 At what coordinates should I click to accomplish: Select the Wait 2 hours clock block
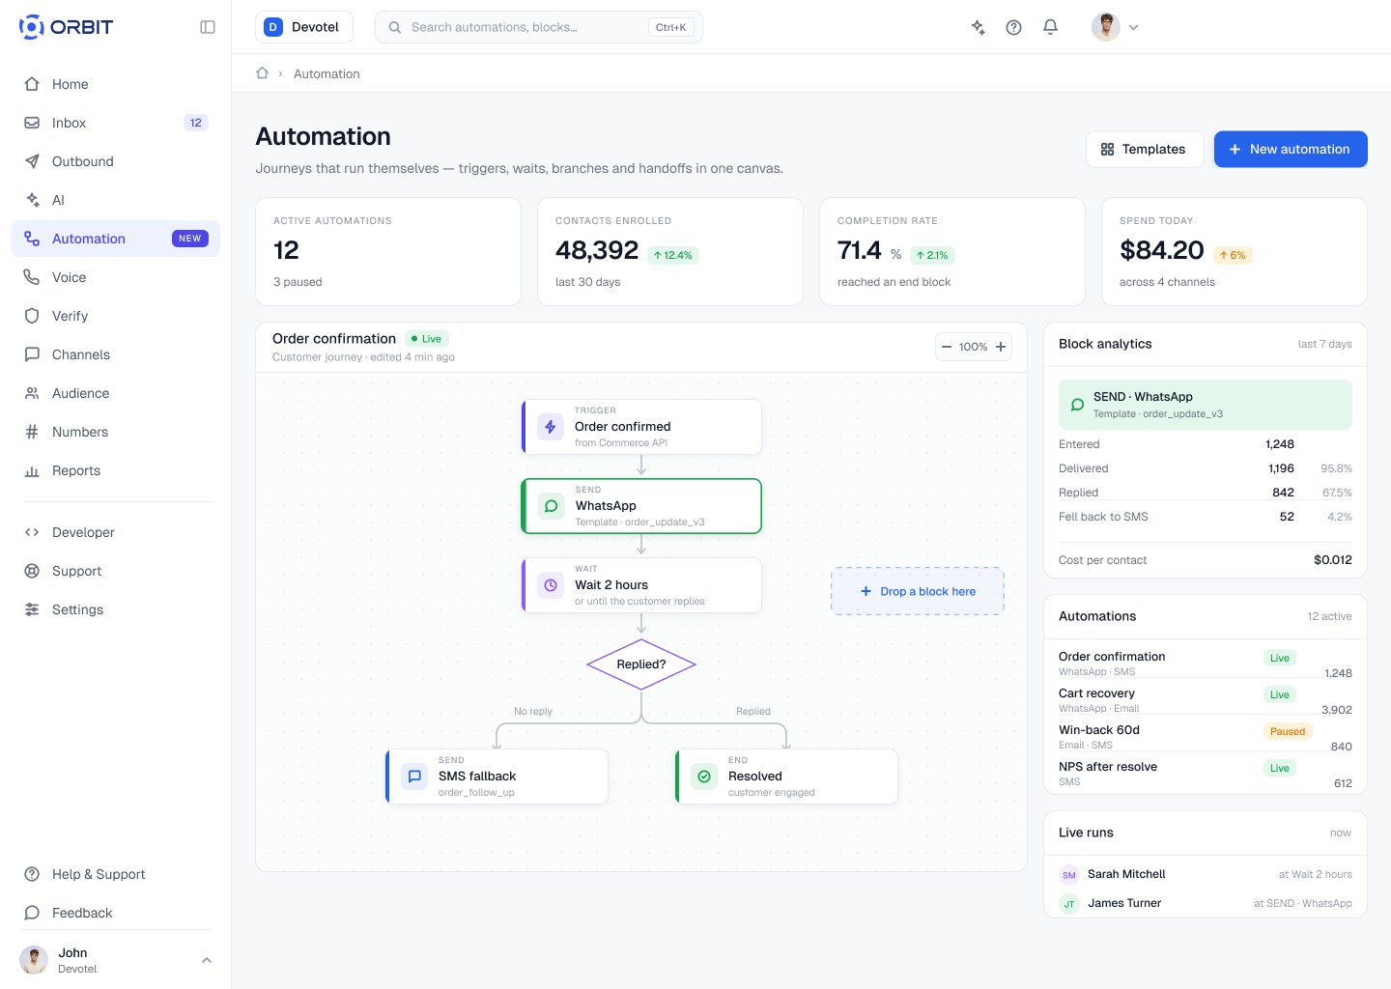641,585
